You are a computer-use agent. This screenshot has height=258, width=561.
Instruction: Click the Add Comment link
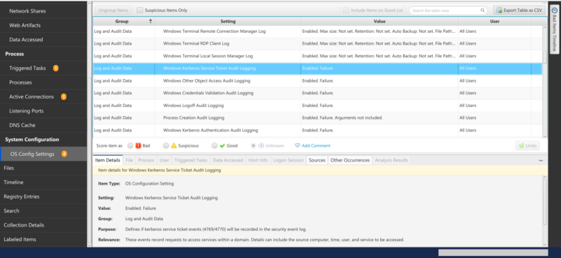click(313, 145)
